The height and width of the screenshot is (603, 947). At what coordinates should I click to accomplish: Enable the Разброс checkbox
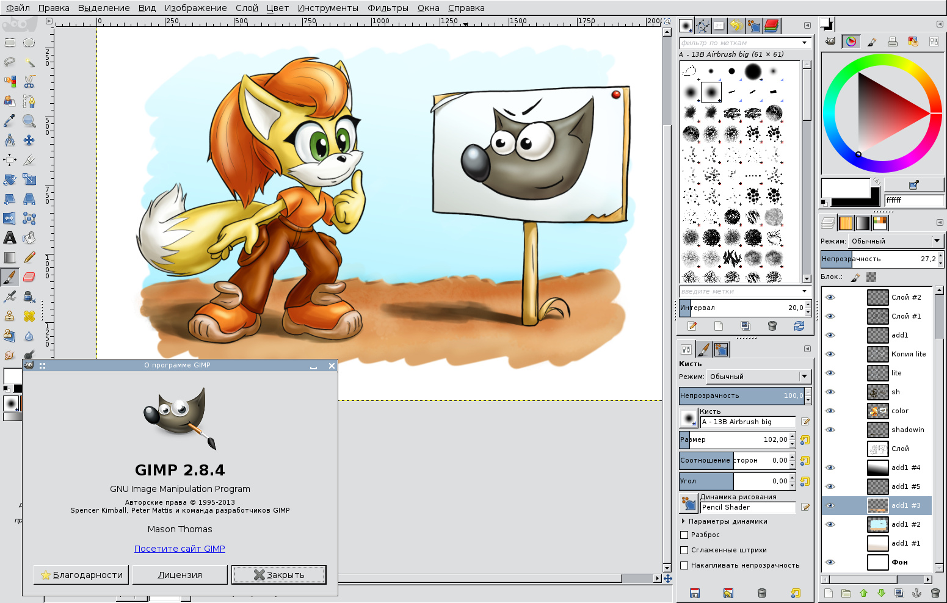coord(684,535)
